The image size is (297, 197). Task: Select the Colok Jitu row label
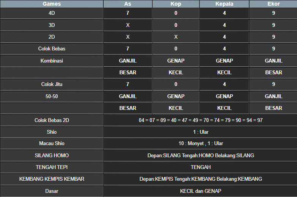52,84
